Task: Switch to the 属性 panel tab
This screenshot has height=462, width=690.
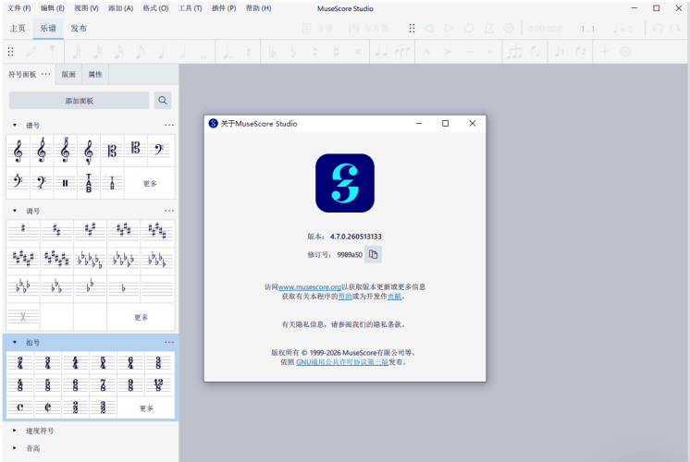Action: click(x=95, y=74)
